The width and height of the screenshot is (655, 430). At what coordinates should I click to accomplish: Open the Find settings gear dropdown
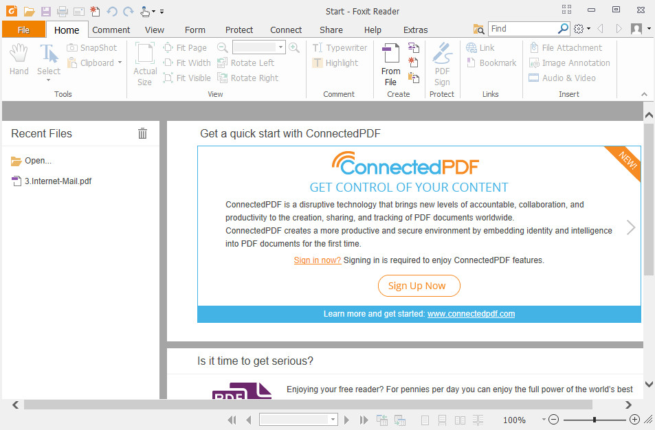pyautogui.click(x=579, y=30)
